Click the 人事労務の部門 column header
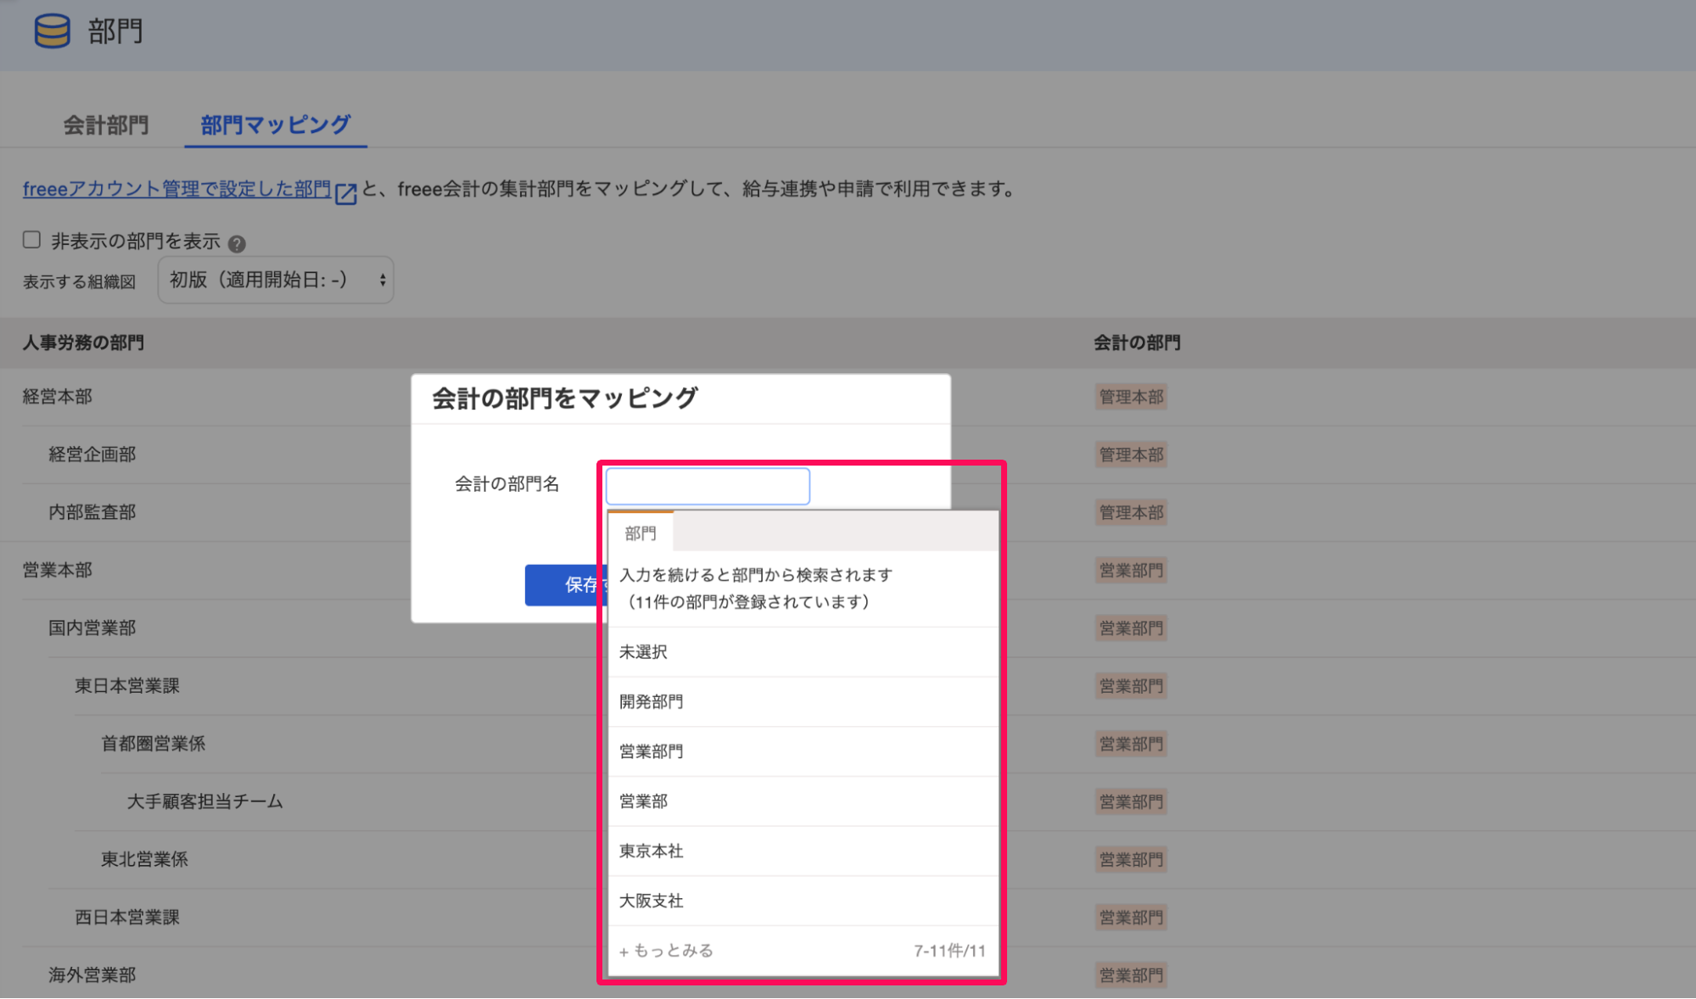The image size is (1696, 999). tap(83, 343)
